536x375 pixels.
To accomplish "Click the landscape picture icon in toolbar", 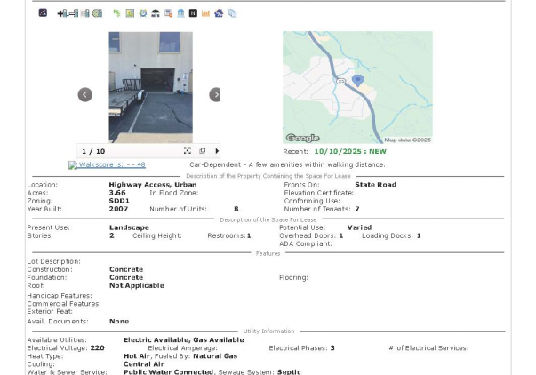I will point(130,12).
